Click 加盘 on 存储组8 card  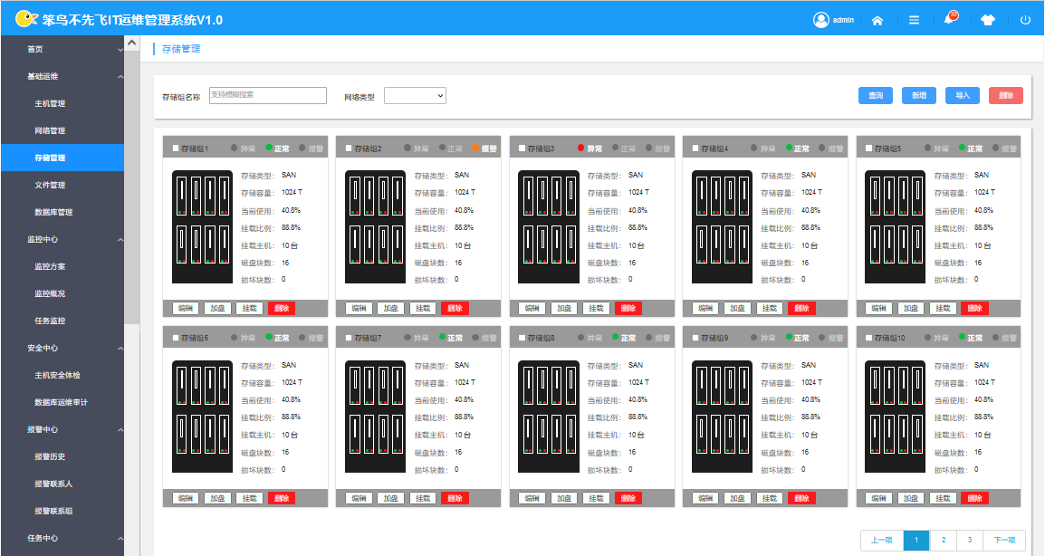564,498
